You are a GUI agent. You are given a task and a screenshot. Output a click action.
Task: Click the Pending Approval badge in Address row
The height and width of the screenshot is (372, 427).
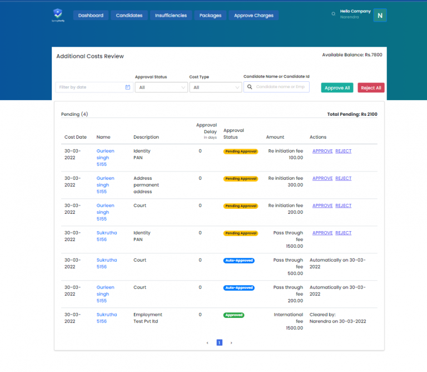(241, 179)
